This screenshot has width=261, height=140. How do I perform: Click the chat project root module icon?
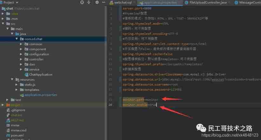[3, 9]
